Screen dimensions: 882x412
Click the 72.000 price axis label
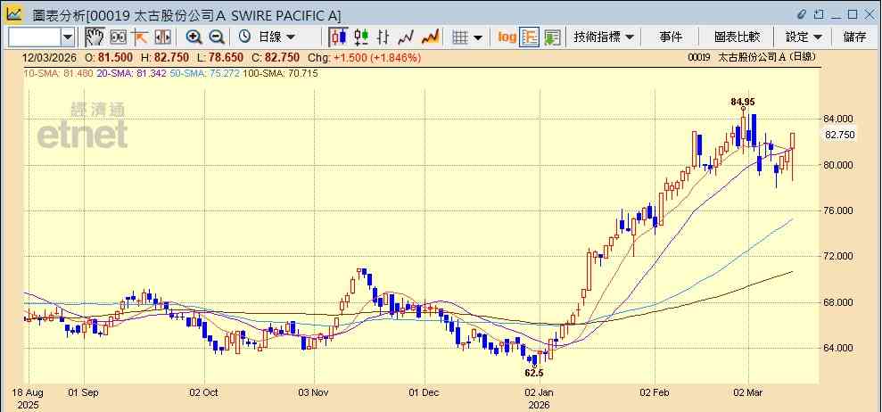pyautogui.click(x=840, y=256)
